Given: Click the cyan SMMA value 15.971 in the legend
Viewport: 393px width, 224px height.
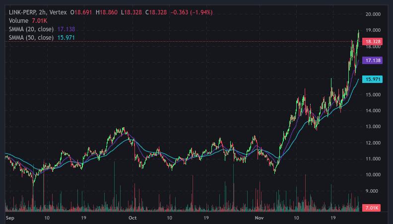Looking at the screenshot, I should [x=66, y=38].
